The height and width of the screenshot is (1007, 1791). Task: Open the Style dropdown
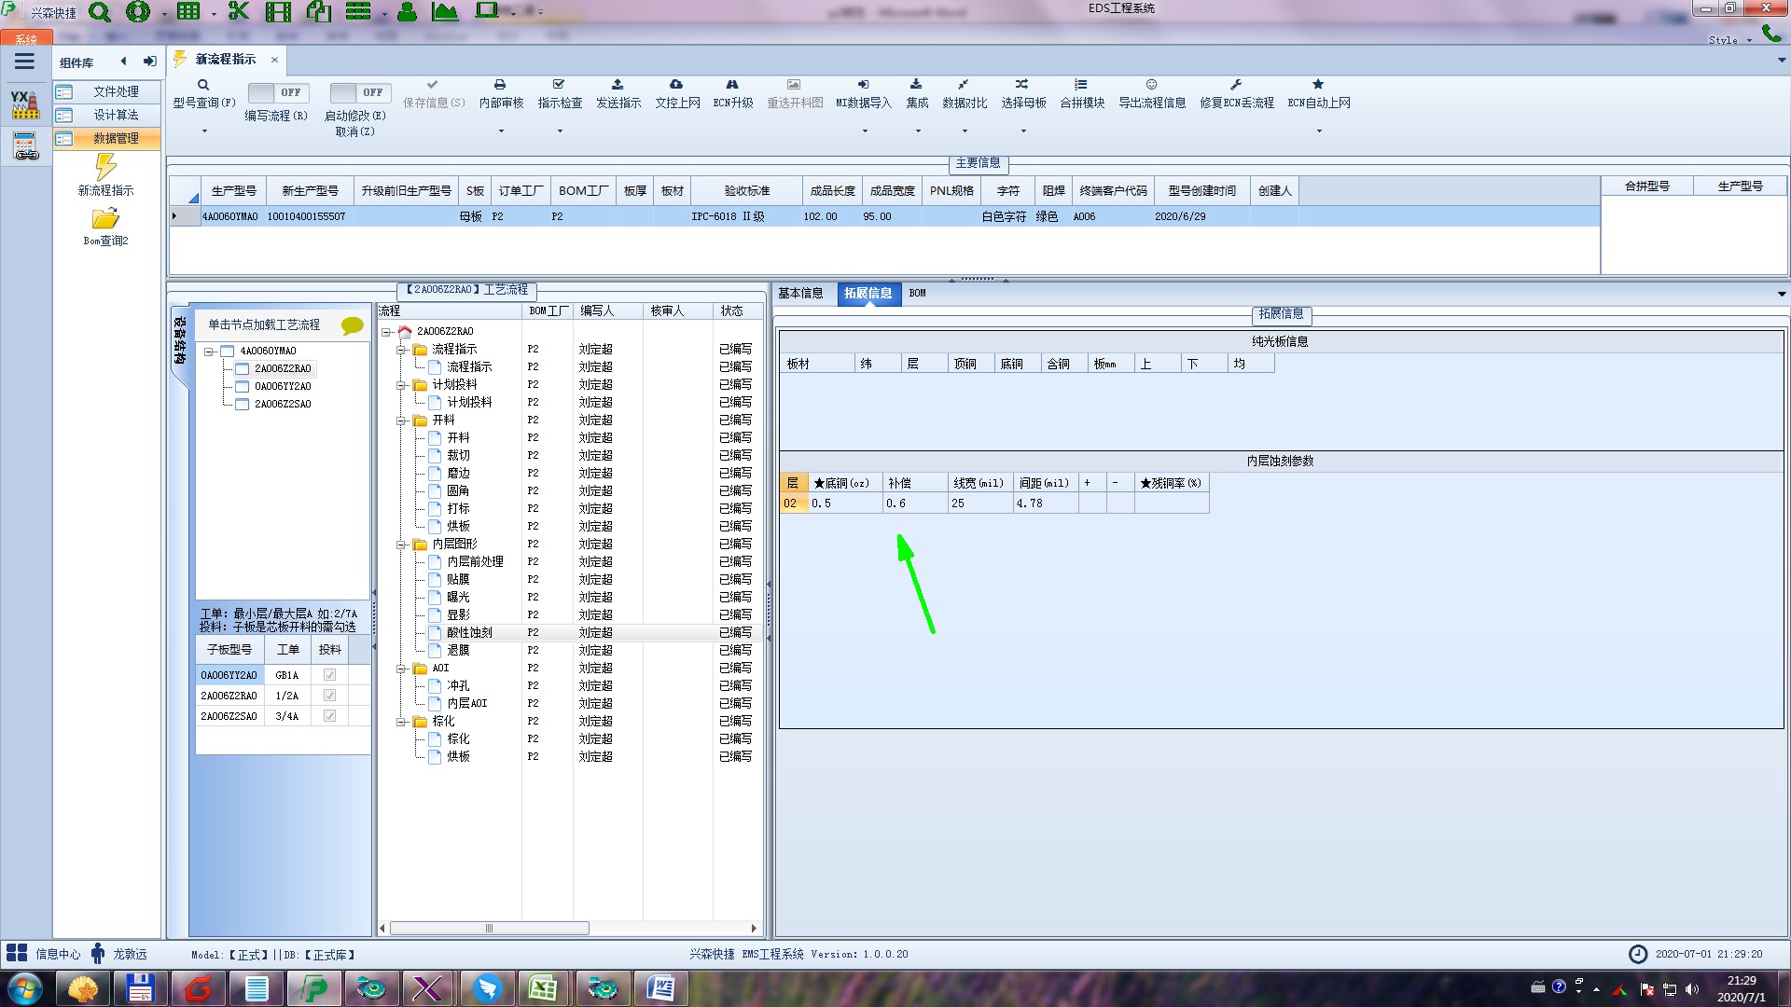(x=1729, y=40)
